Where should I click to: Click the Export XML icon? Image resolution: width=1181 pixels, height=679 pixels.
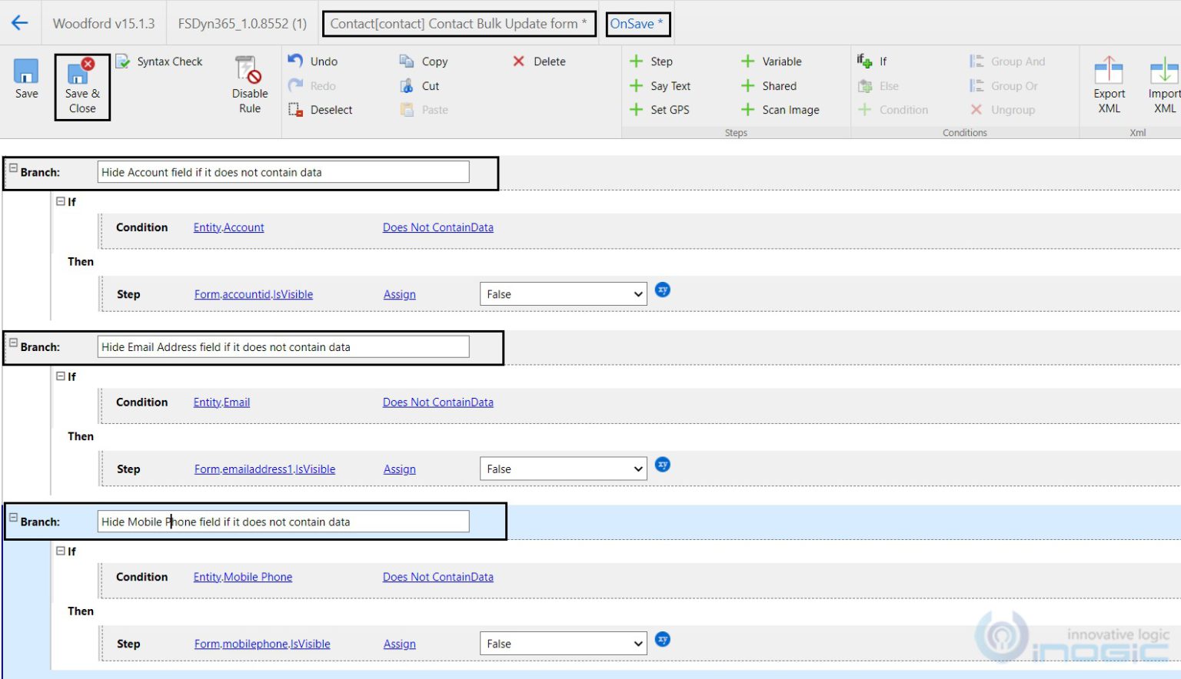[x=1108, y=83]
